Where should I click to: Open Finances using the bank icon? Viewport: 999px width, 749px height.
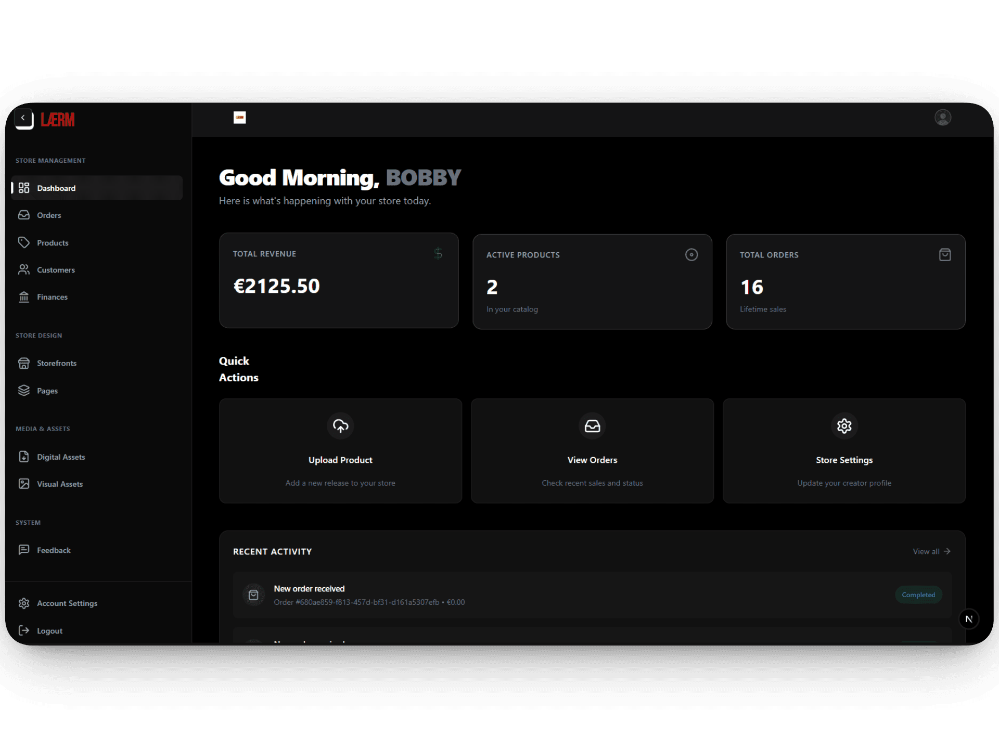[x=24, y=296]
